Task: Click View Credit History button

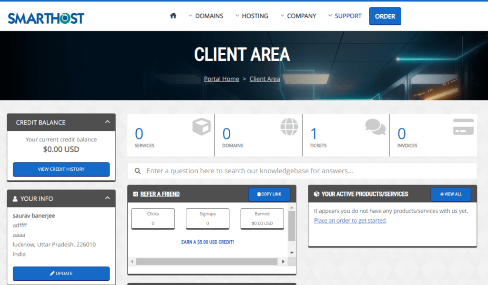Action: 61,169
